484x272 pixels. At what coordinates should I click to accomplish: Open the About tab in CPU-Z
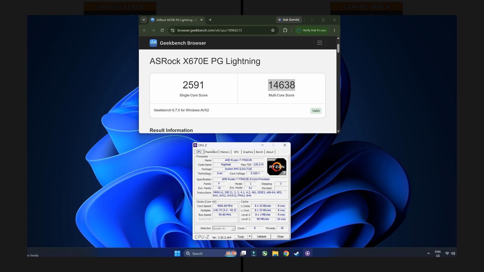click(x=270, y=152)
